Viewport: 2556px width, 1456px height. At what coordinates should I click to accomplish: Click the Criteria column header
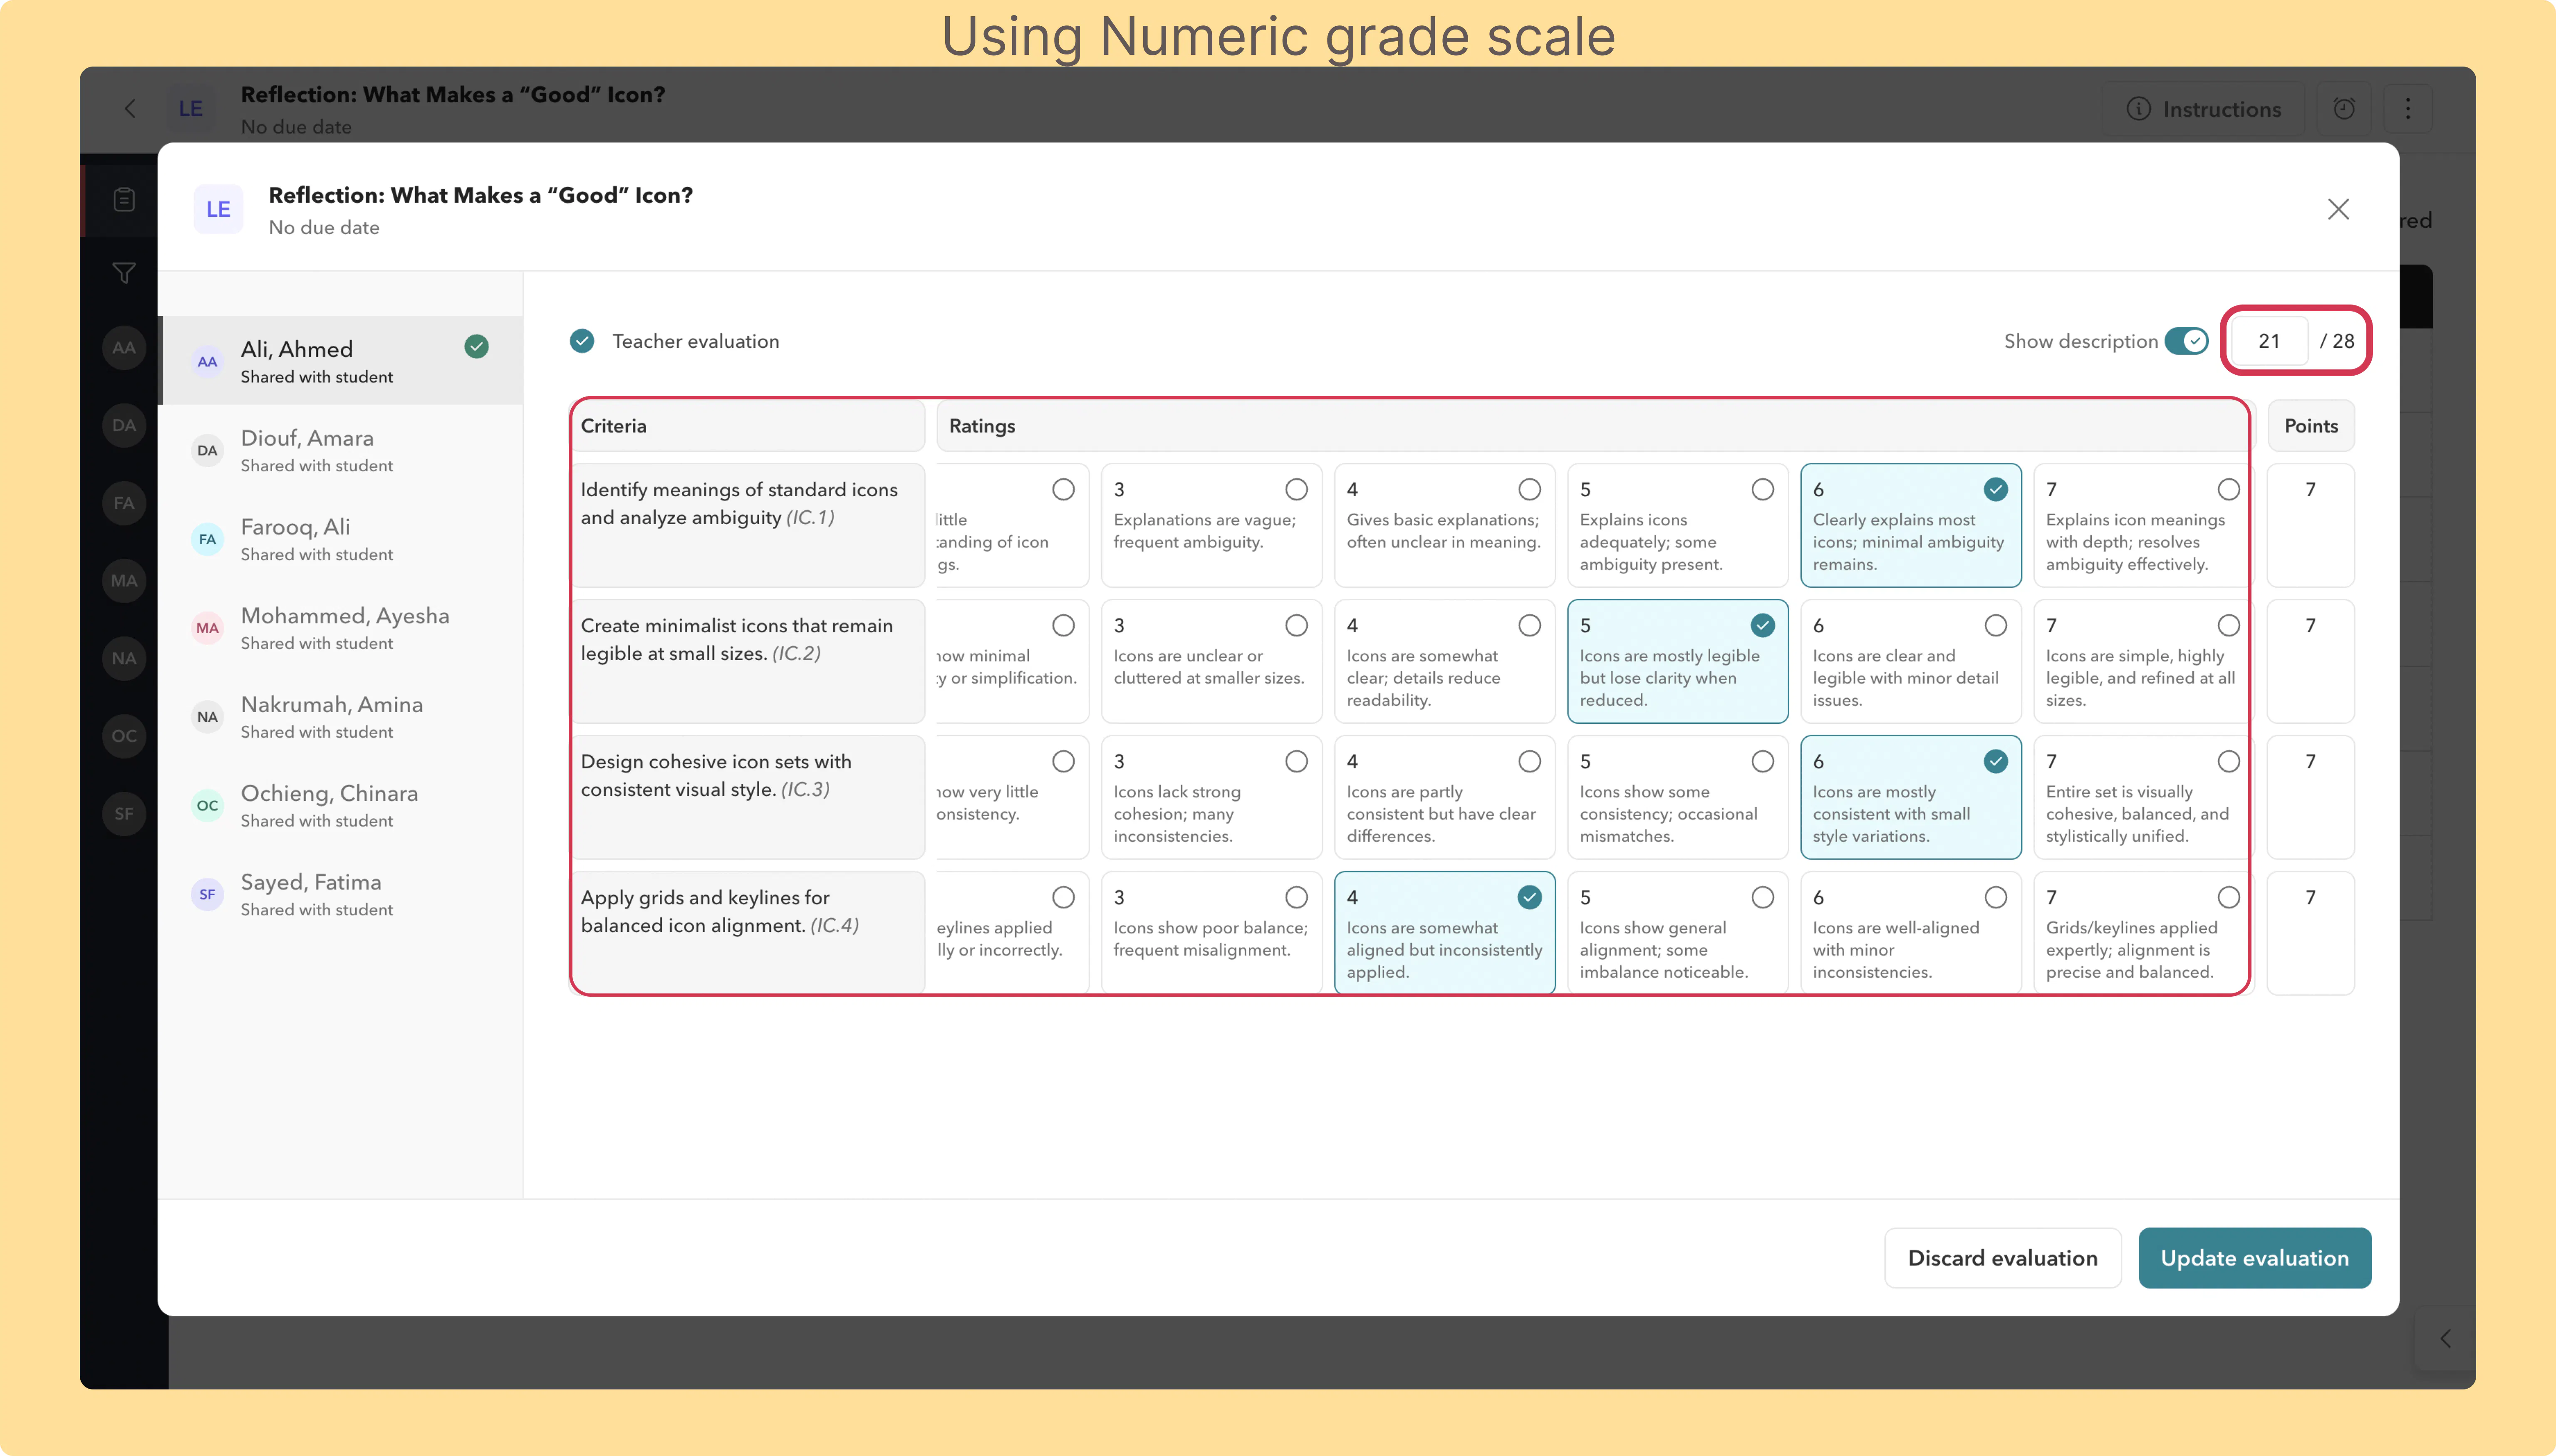748,426
